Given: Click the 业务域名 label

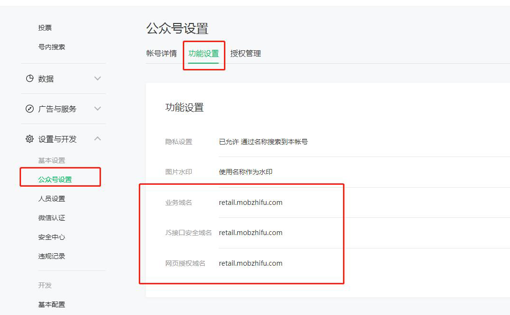Looking at the screenshot, I should click(x=179, y=202).
